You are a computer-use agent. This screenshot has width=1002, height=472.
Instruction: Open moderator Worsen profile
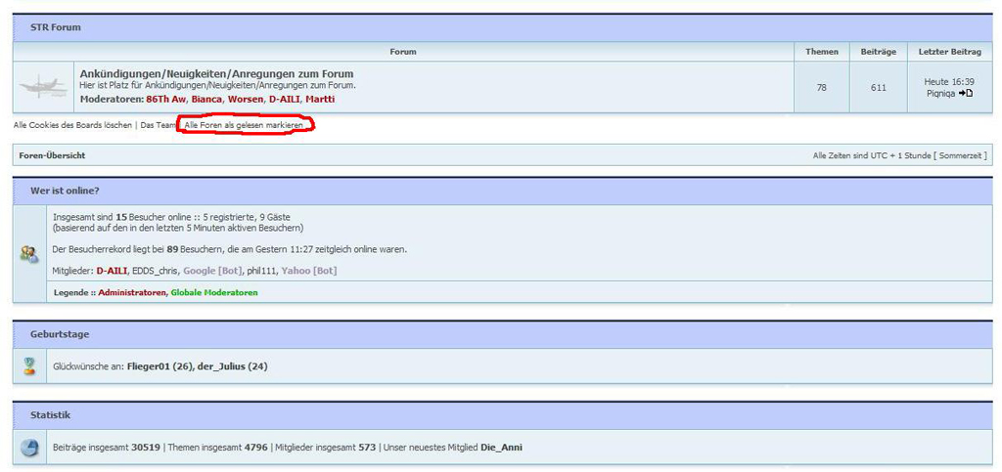246,100
